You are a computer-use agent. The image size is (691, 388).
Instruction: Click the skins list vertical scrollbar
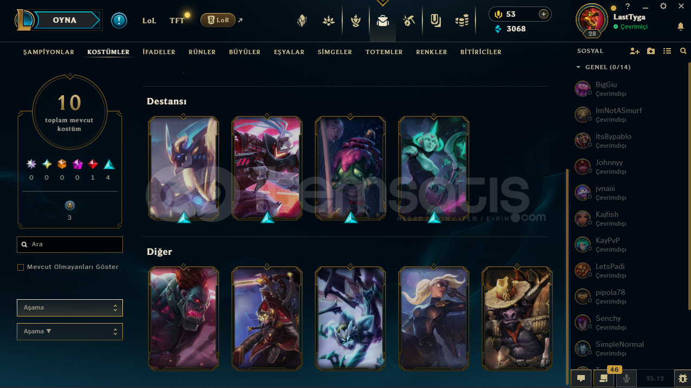[x=567, y=269]
